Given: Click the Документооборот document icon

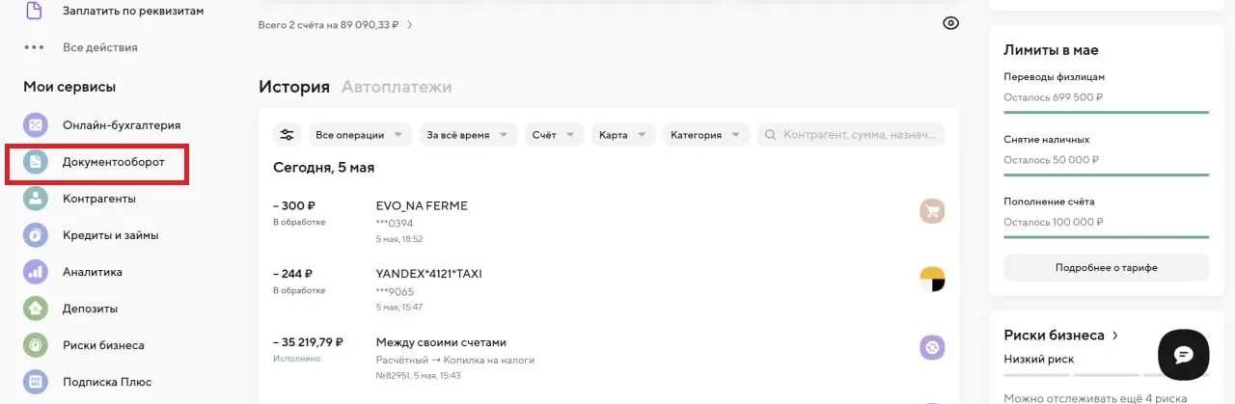Looking at the screenshot, I should tap(36, 162).
